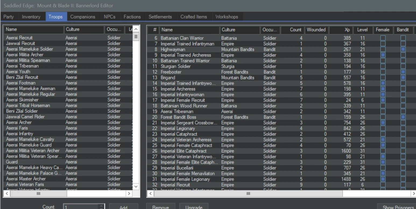Select Battanian Wood Runner party row
The image size is (416, 209).
(x=281, y=106)
